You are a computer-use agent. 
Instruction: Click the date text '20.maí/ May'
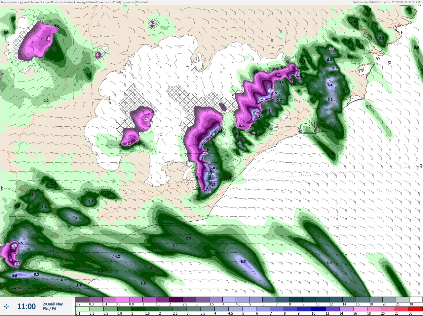point(53,304)
